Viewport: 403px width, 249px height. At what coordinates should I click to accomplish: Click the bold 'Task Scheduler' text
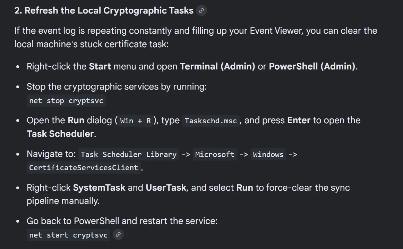point(60,134)
